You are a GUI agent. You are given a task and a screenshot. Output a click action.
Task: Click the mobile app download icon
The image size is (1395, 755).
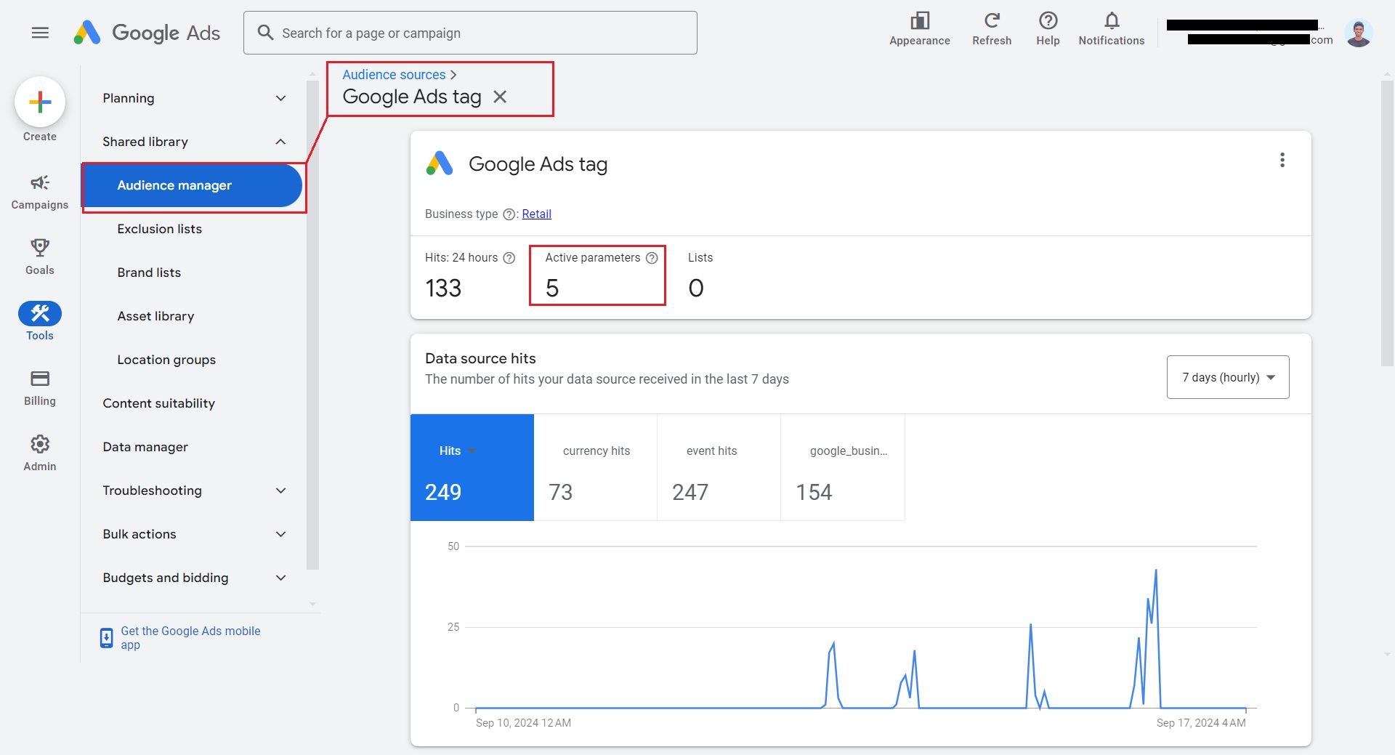pos(106,638)
